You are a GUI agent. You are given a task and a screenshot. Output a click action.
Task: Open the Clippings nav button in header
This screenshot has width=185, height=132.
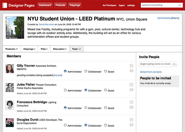tap(75, 5)
